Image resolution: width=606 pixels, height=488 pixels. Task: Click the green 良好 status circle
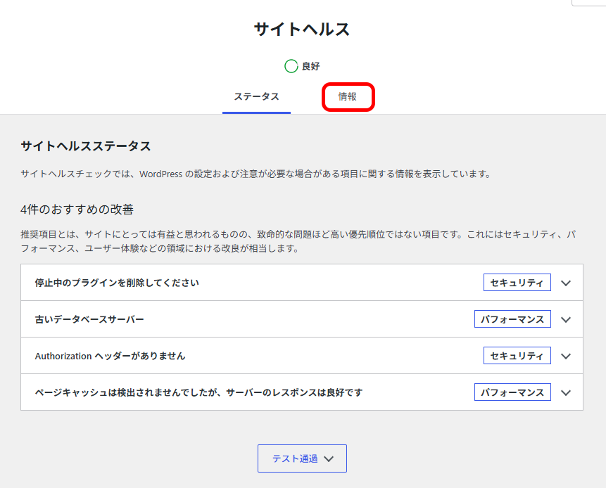click(291, 66)
